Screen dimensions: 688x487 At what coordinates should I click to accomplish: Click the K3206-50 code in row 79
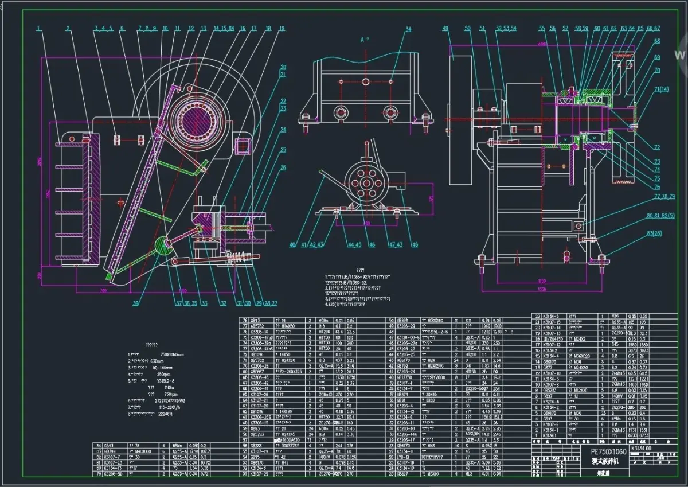pyautogui.click(x=114, y=474)
